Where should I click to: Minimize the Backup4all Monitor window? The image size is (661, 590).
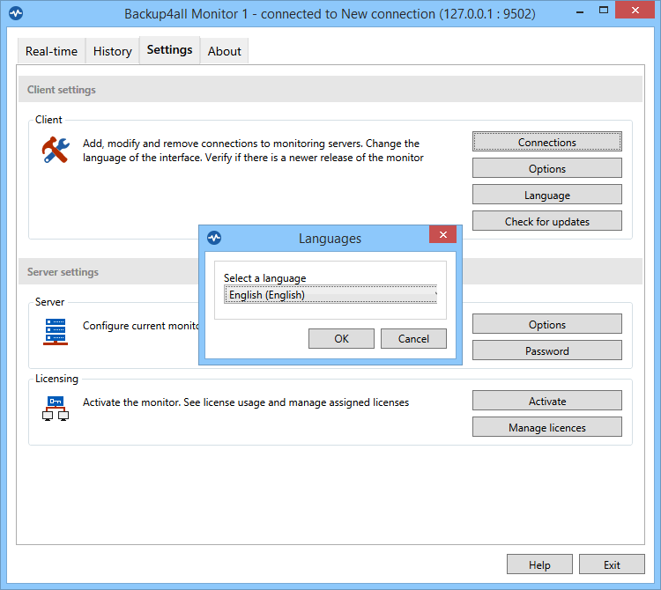580,11
